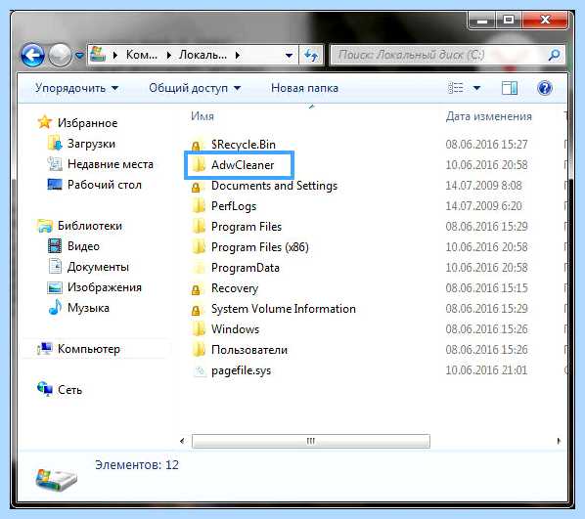The height and width of the screenshot is (519, 585).
Task: Click the horizontal scrollbar thumb
Action: [311, 441]
